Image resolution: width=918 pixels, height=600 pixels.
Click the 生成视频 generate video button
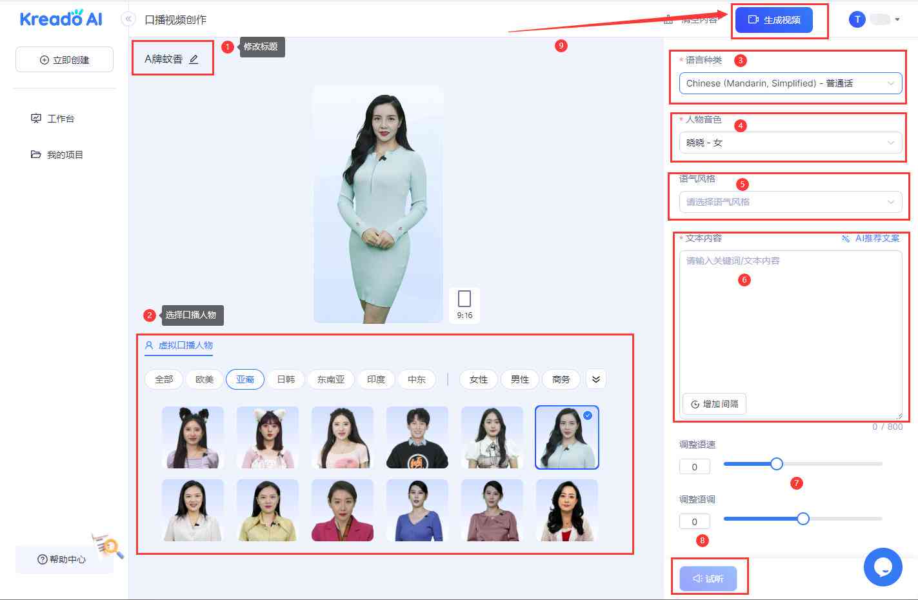(774, 20)
